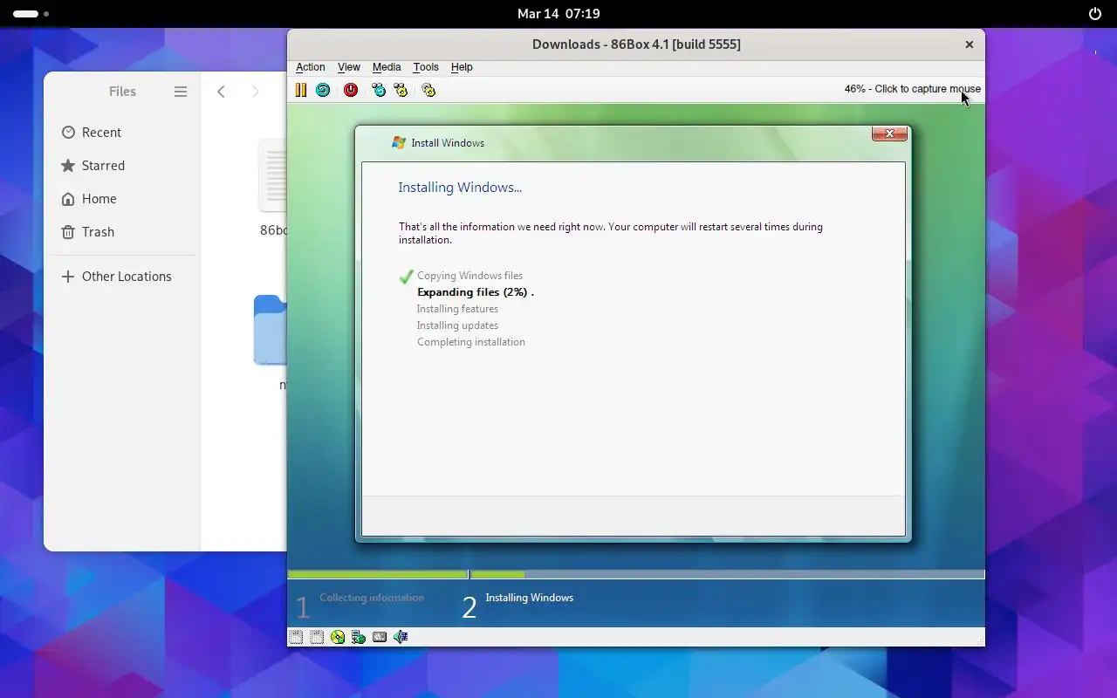Open the Files hamburger menu
This screenshot has height=698, width=1117.
point(181,92)
